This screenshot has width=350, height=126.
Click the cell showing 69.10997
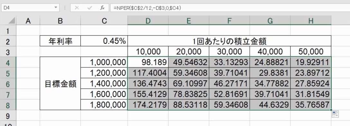coord(189,83)
